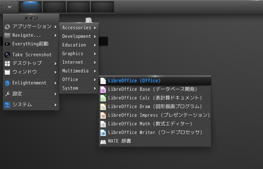The width and height of the screenshot is (263, 169).
Task: Click the MATE 辞書 book icon
Action: [x=103, y=142]
